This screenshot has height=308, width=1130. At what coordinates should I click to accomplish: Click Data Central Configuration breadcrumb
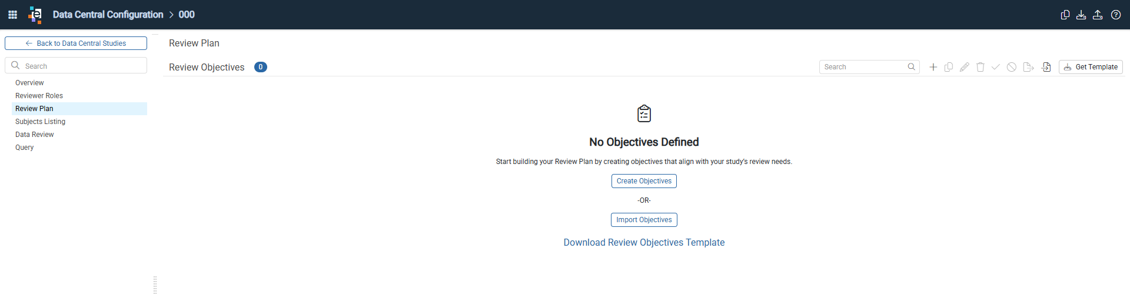pyautogui.click(x=108, y=15)
